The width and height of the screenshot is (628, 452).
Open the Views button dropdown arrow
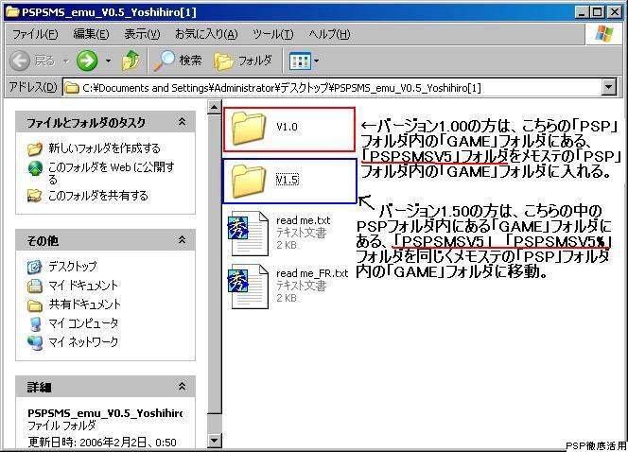point(317,61)
